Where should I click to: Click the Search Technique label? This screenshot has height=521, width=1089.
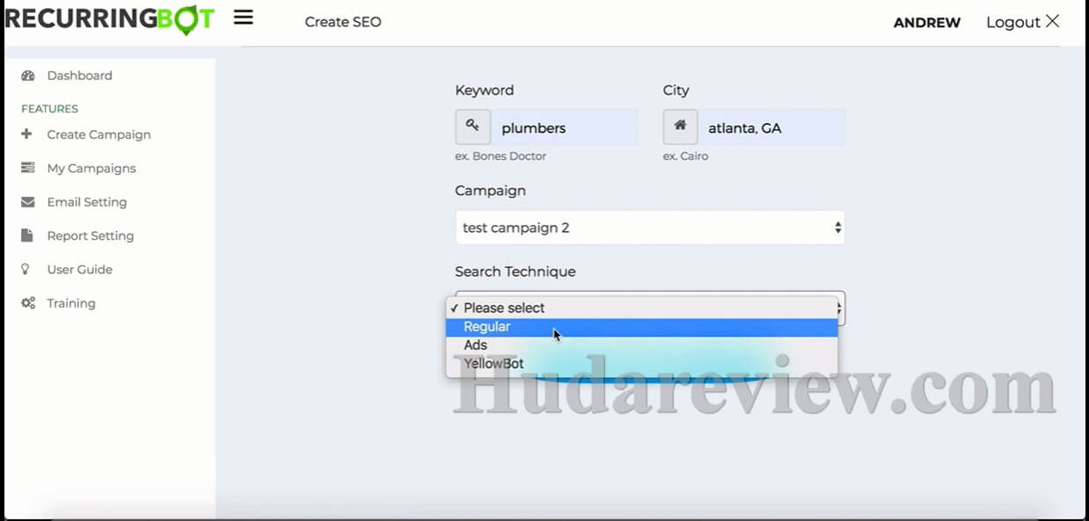tap(515, 271)
